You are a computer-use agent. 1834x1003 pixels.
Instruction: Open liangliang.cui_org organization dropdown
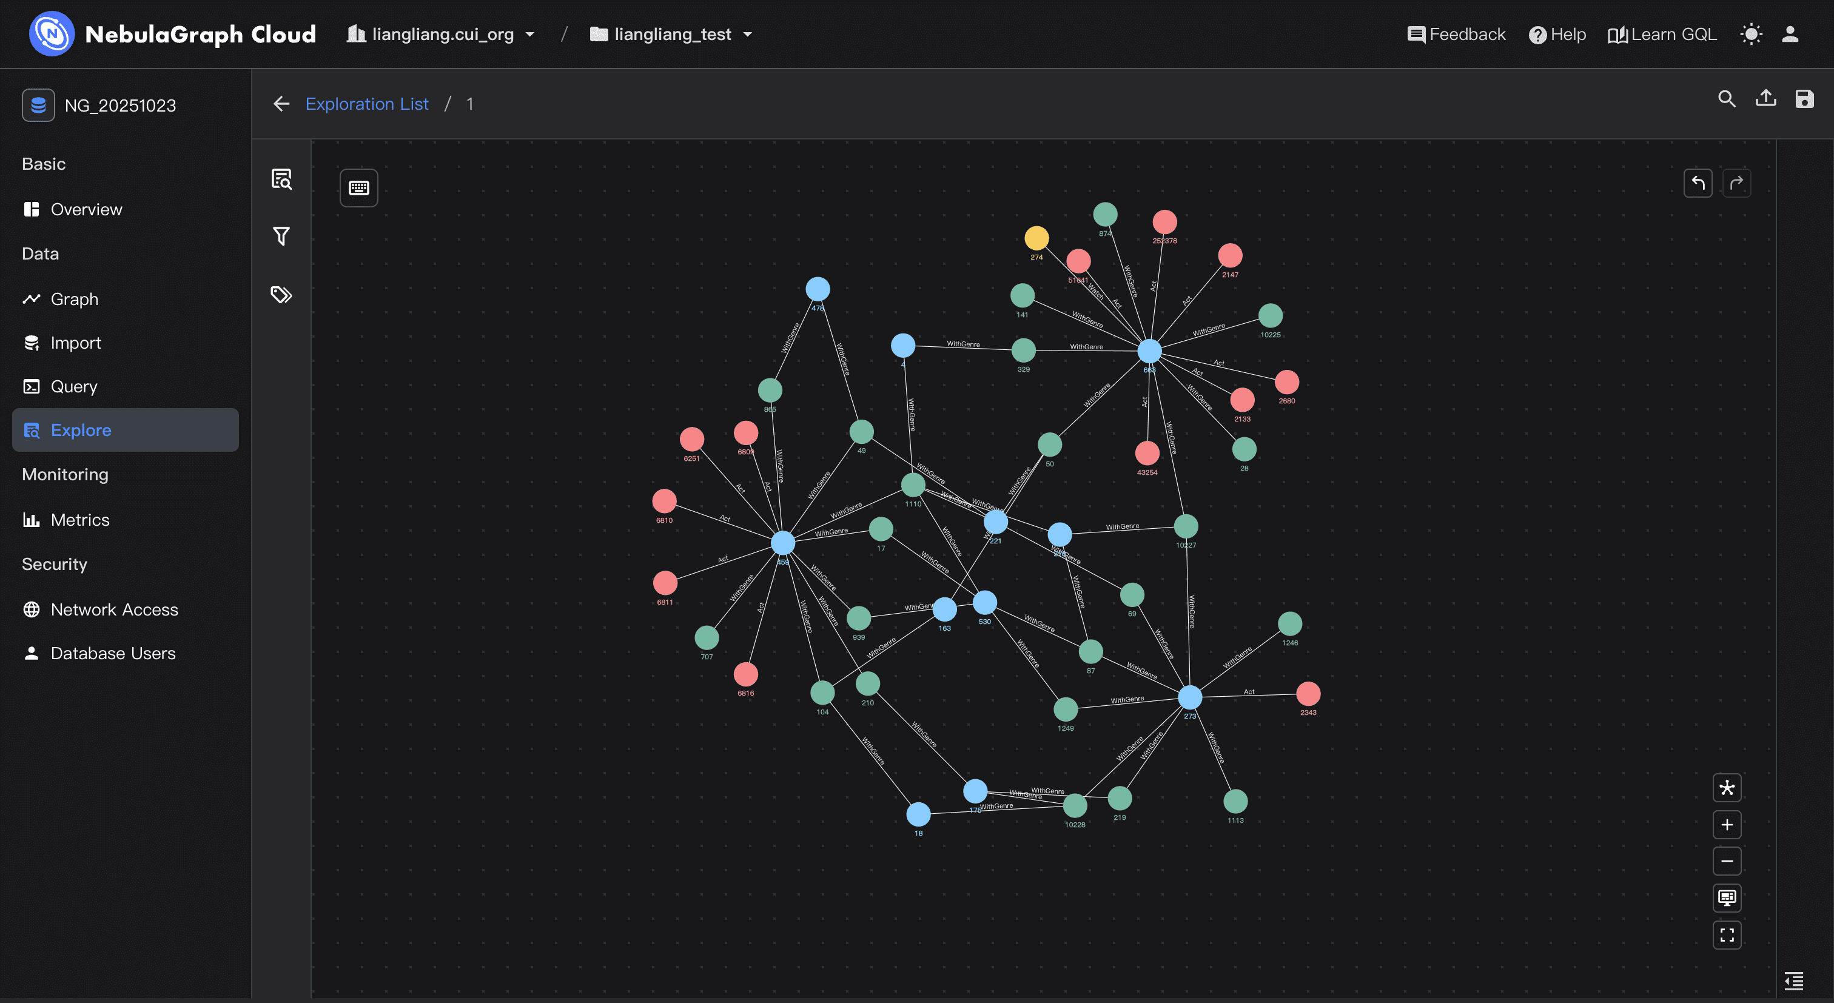point(442,34)
